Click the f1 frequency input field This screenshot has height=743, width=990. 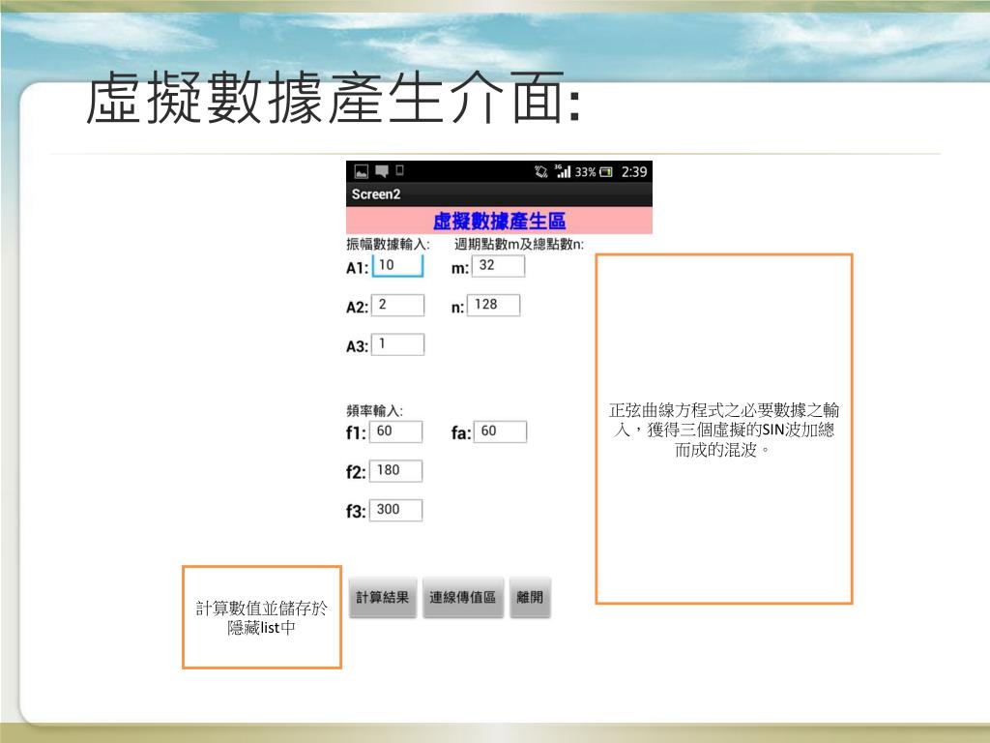pos(395,431)
